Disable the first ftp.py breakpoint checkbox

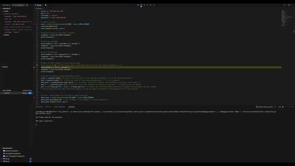pos(4,159)
